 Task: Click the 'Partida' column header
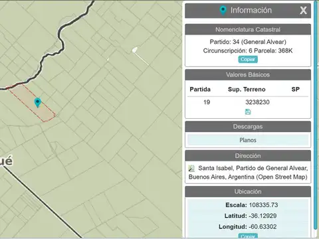pyautogui.click(x=200, y=90)
